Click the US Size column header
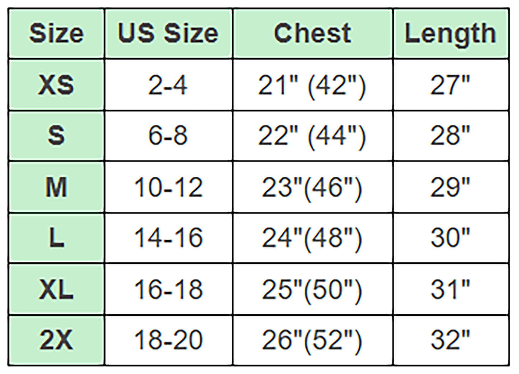The width and height of the screenshot is (519, 374). [x=168, y=33]
